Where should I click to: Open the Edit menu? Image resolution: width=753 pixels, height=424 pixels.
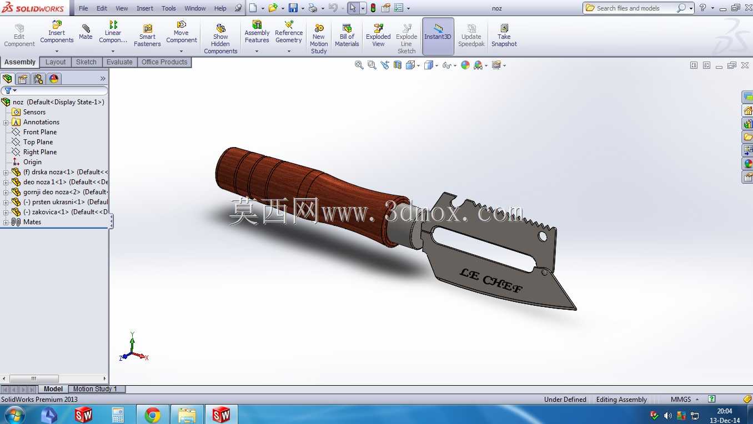(102, 8)
